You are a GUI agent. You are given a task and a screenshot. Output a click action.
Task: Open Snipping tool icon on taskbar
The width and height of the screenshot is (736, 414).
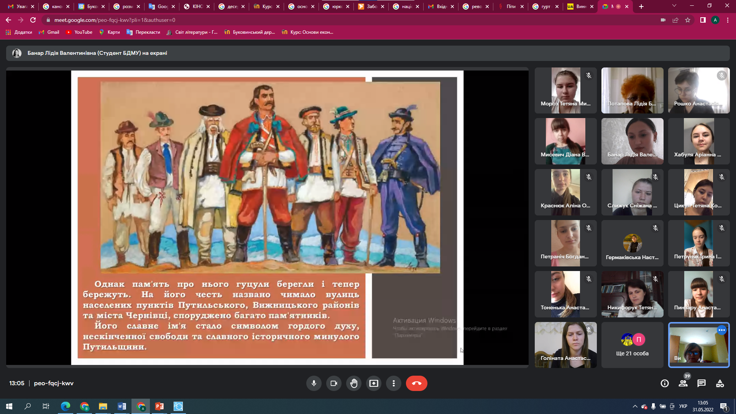(x=178, y=406)
